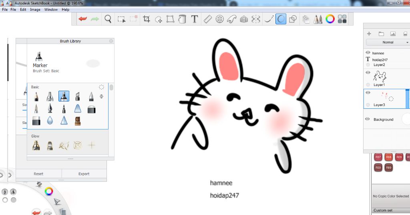The image size is (410, 215).
Task: Enable the French Curve guide
Action: click(232, 19)
